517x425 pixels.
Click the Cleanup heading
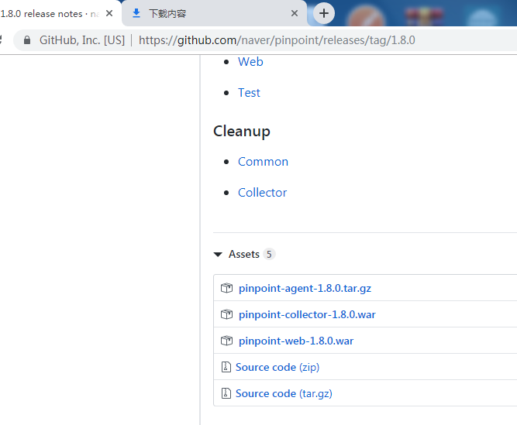click(242, 131)
